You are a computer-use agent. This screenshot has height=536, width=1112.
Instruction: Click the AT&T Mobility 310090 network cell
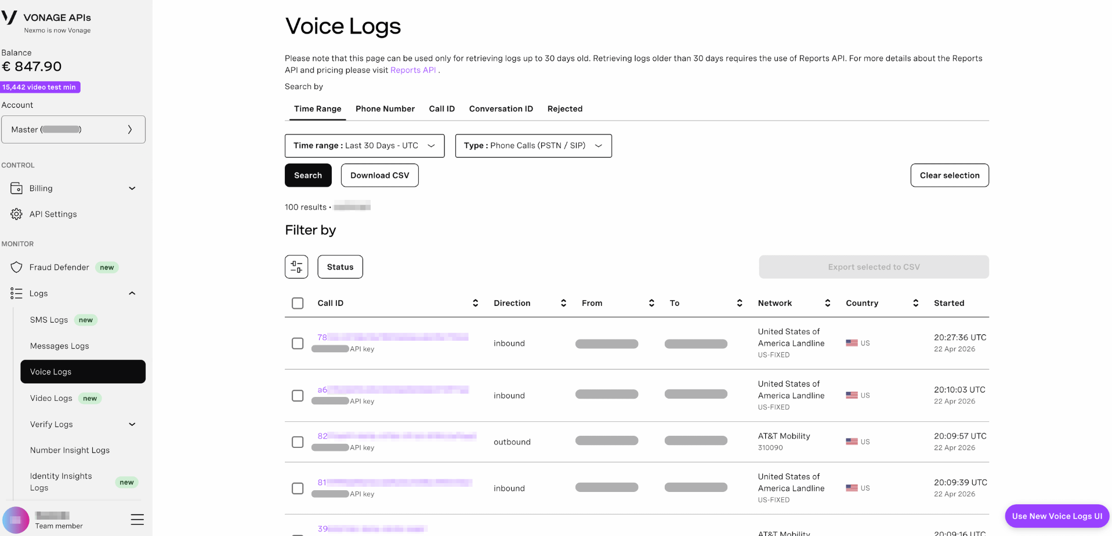[x=784, y=442]
